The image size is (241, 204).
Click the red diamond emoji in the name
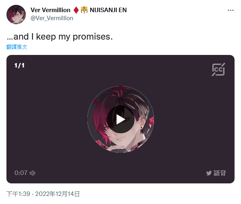click(x=76, y=10)
